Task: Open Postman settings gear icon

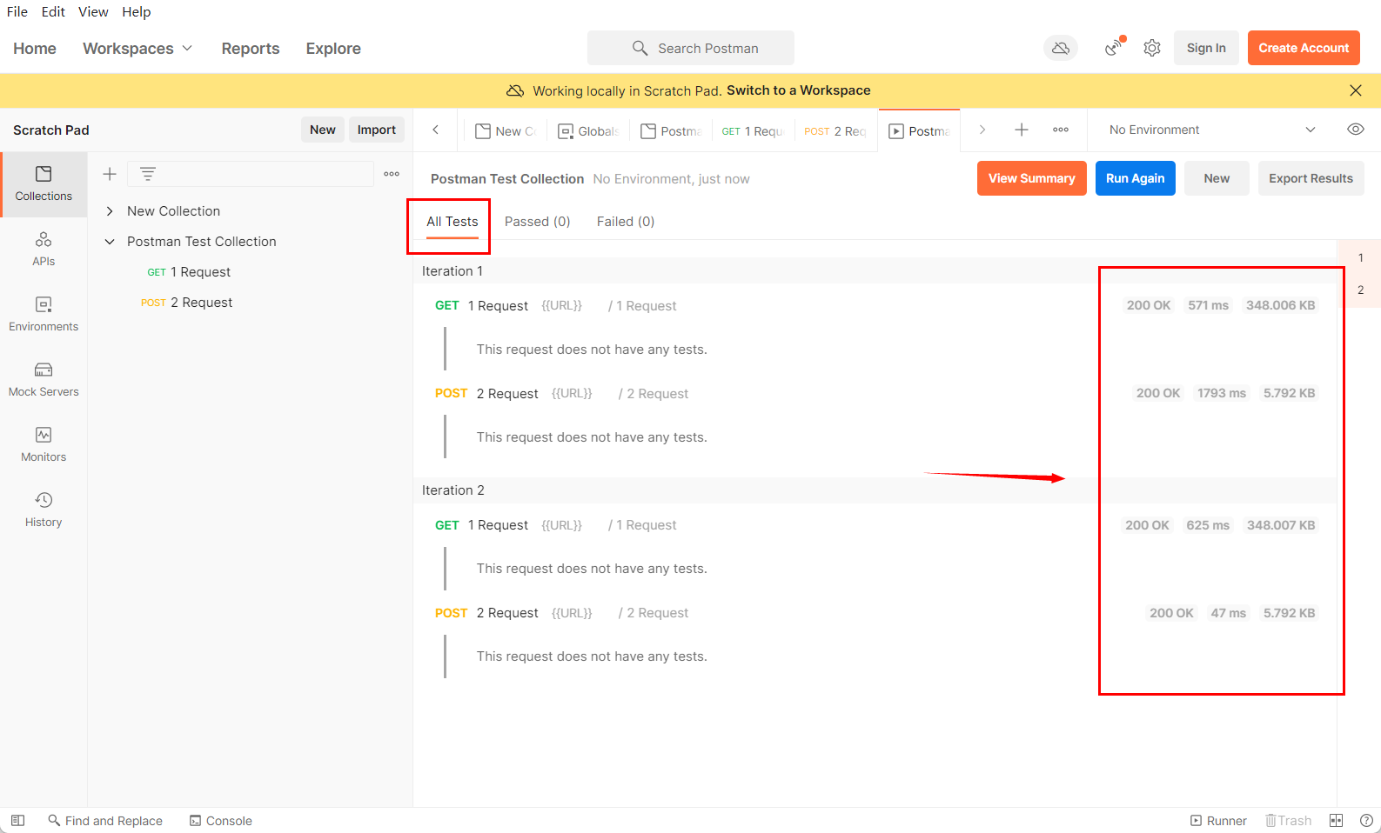Action: [x=1152, y=48]
